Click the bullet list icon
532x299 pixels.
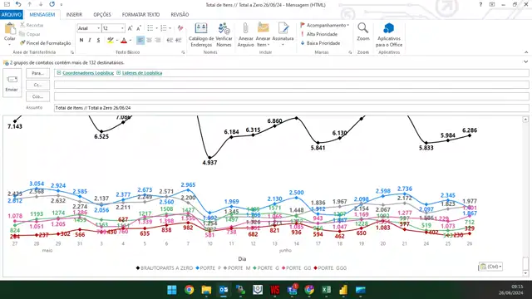point(150,28)
